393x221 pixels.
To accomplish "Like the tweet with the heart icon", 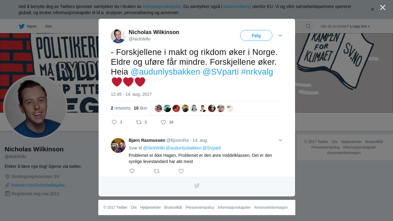I will pos(163,122).
